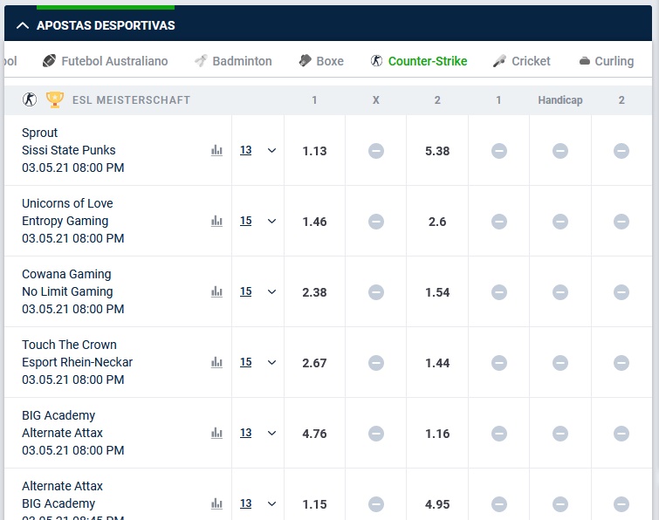Show statistics for BIG Academy vs Alternate Attax
Image resolution: width=659 pixels, height=520 pixels.
pyautogui.click(x=216, y=433)
